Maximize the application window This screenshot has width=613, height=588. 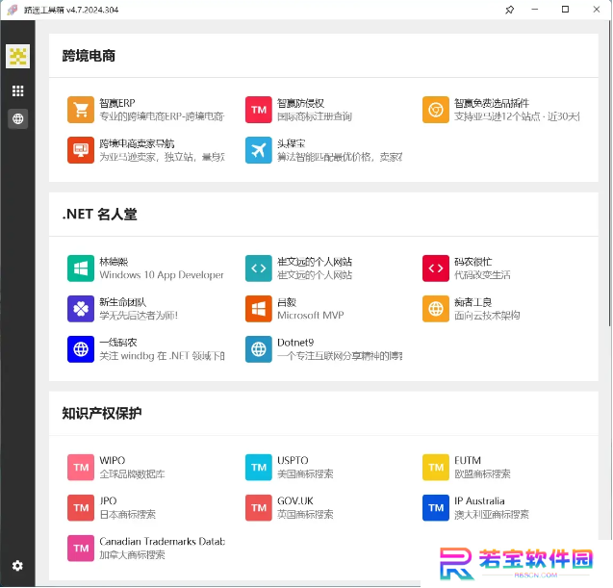click(565, 10)
